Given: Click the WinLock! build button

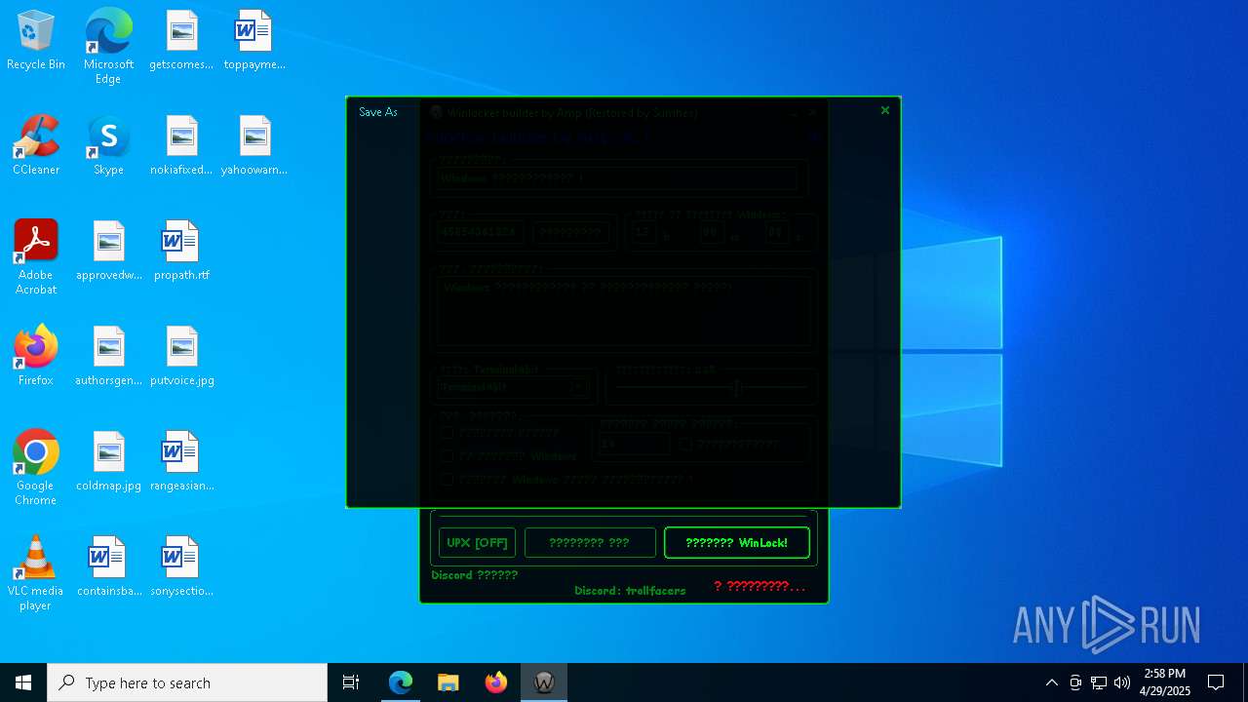Looking at the screenshot, I should 737,543.
